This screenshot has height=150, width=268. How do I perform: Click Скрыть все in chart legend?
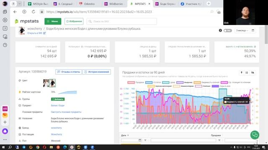[x=221, y=86]
